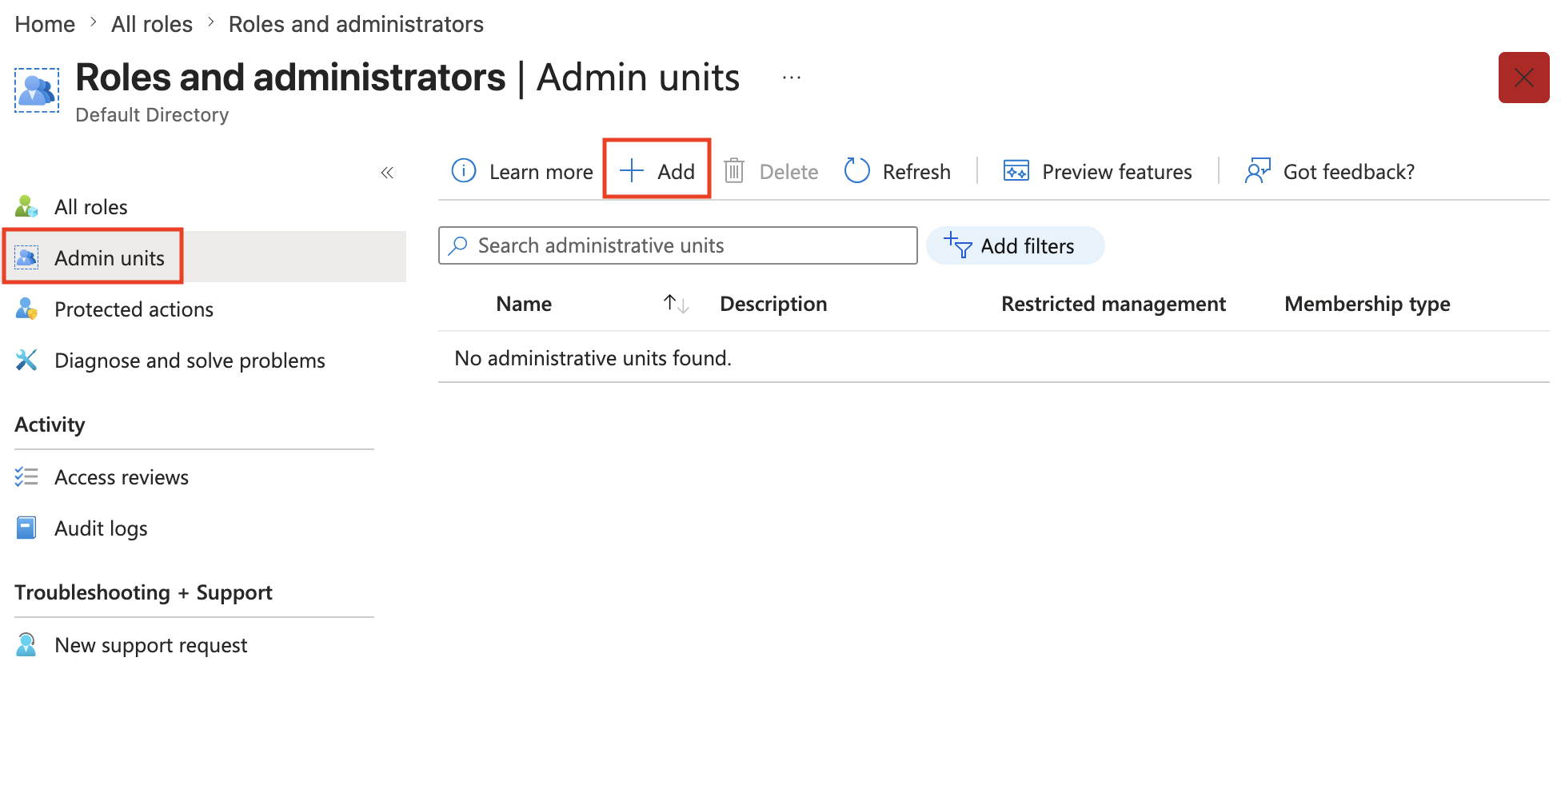The height and width of the screenshot is (793, 1561).
Task: Click the Protected actions shield icon
Action: (26, 309)
